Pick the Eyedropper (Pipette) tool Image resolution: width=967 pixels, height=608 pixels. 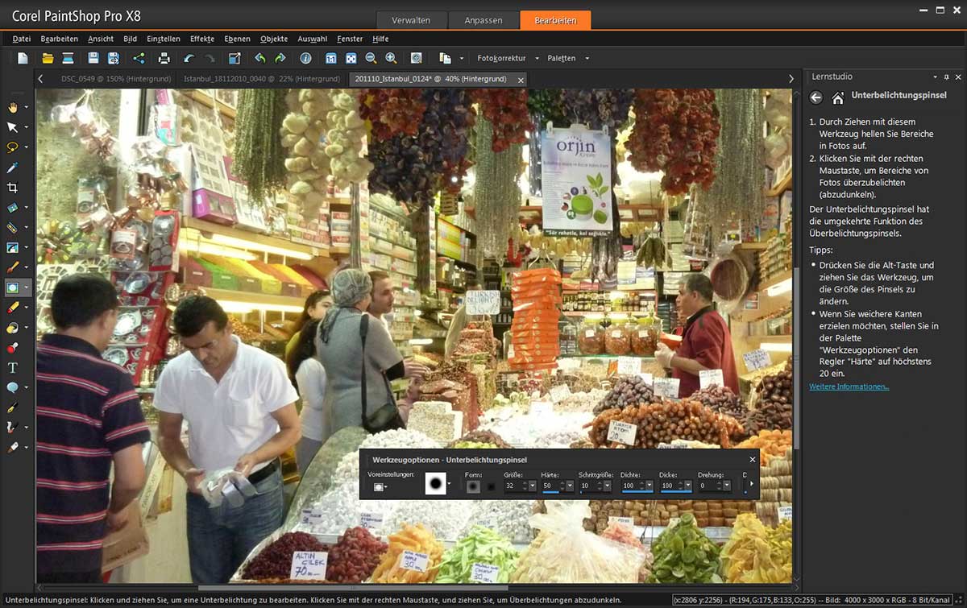click(x=12, y=168)
